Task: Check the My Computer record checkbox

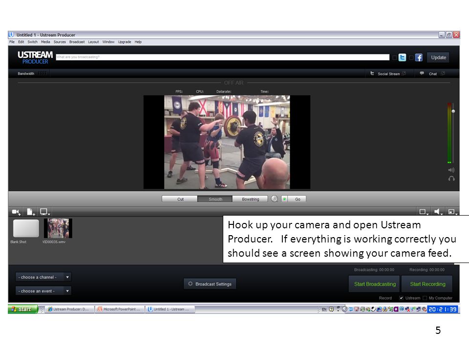Action: click(425, 298)
